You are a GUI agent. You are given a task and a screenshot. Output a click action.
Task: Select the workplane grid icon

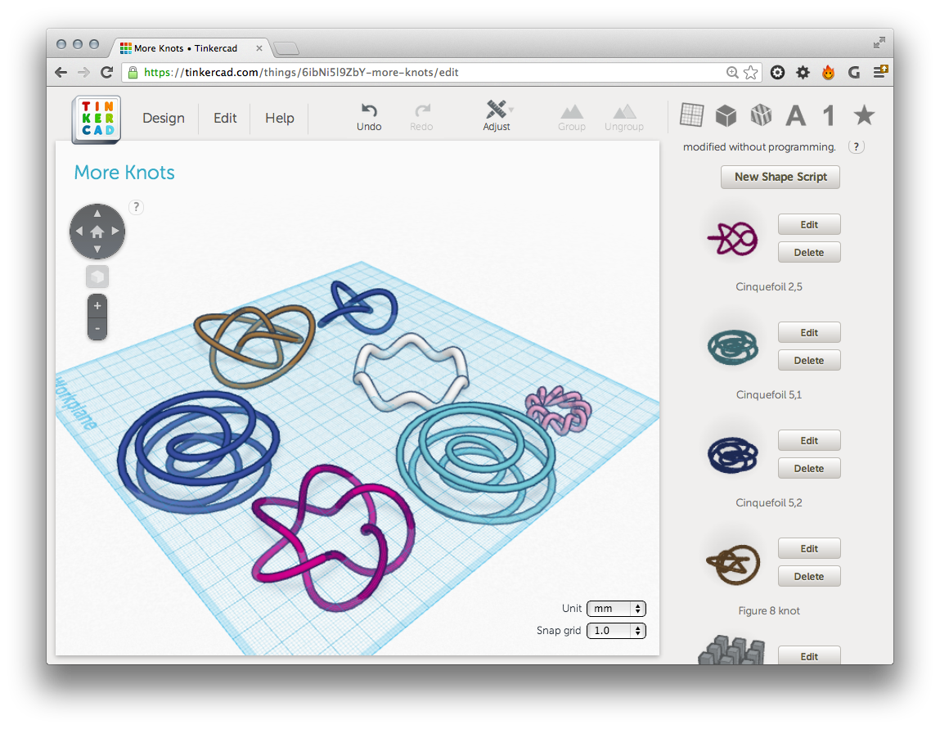(691, 115)
